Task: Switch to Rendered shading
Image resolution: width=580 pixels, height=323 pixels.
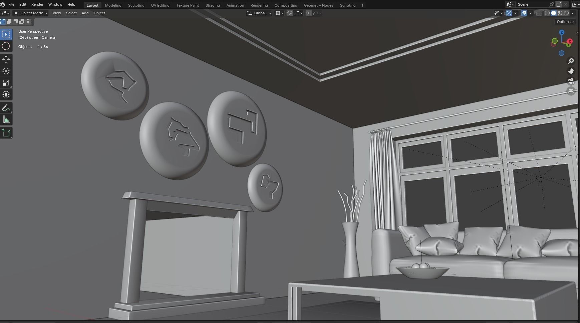Action: 566,13
